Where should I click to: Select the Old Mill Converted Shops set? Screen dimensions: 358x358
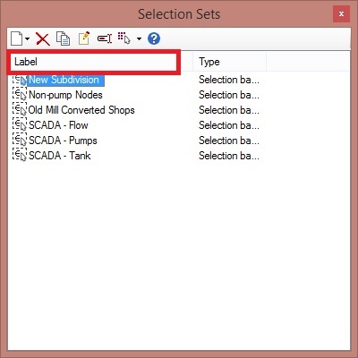pos(81,110)
